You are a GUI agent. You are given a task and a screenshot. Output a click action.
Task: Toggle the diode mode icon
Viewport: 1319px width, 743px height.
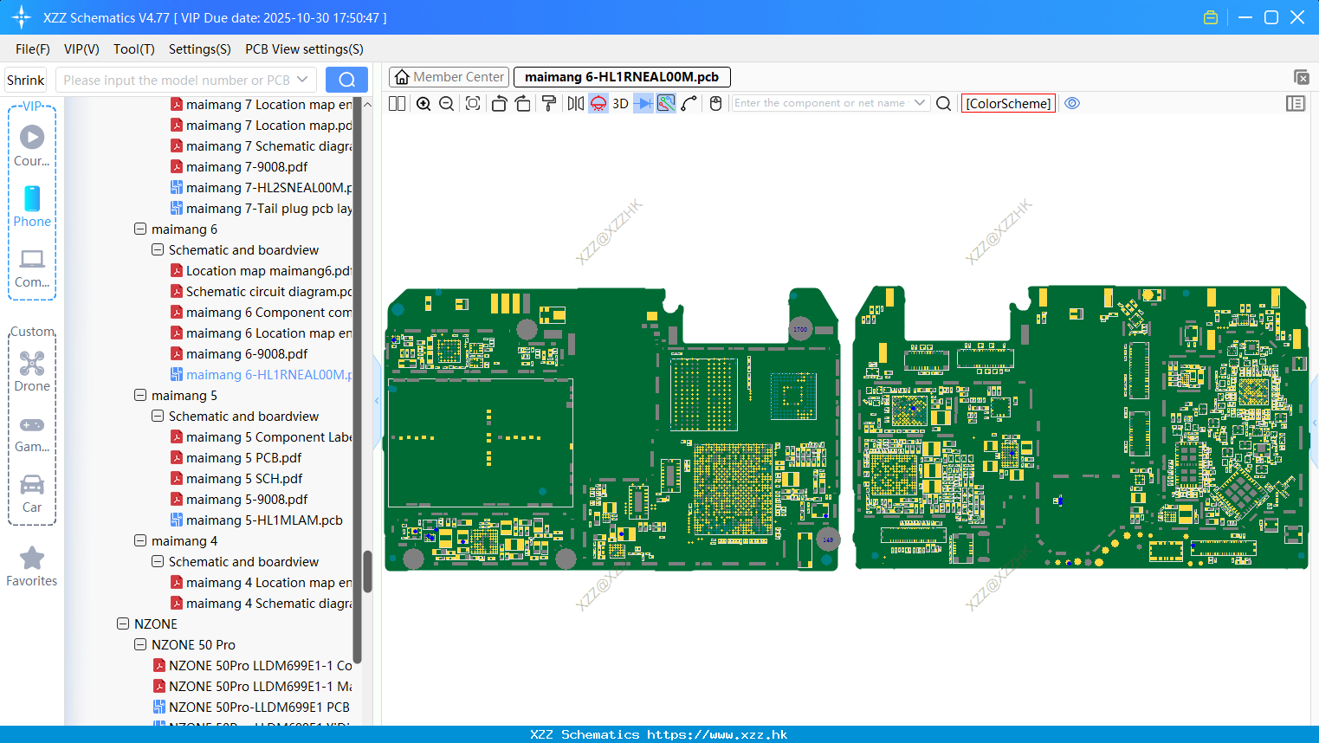point(643,103)
